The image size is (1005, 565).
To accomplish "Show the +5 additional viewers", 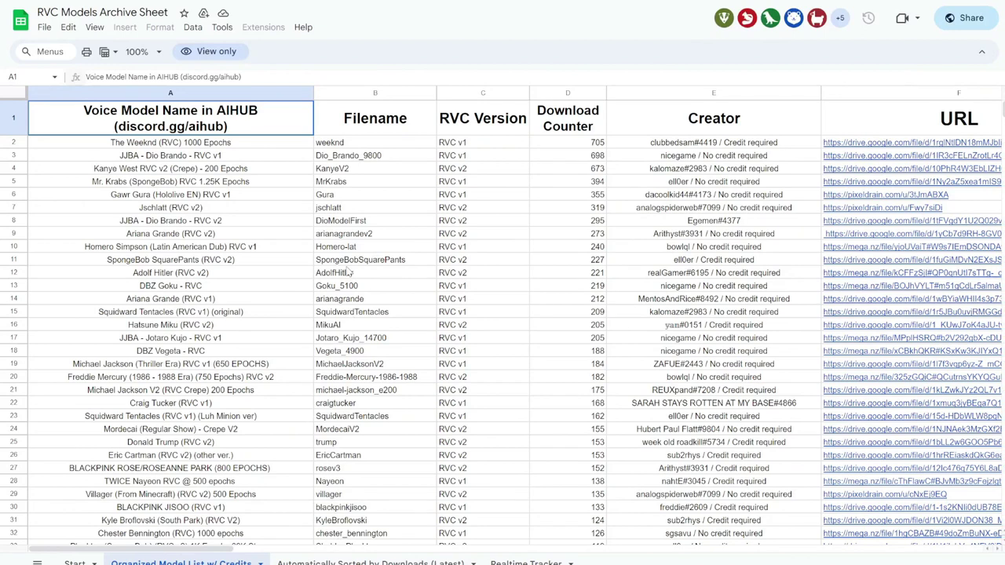I will (839, 18).
